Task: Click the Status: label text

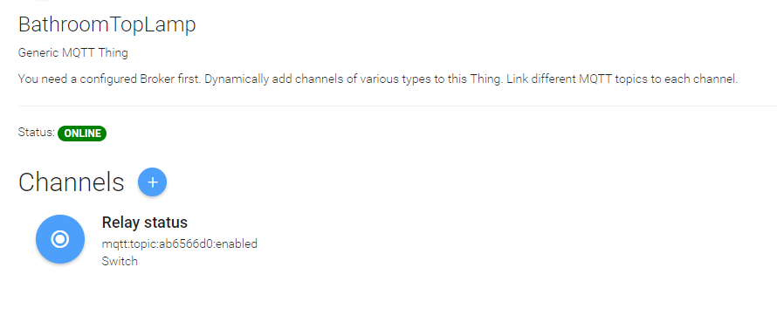Action: pos(36,133)
